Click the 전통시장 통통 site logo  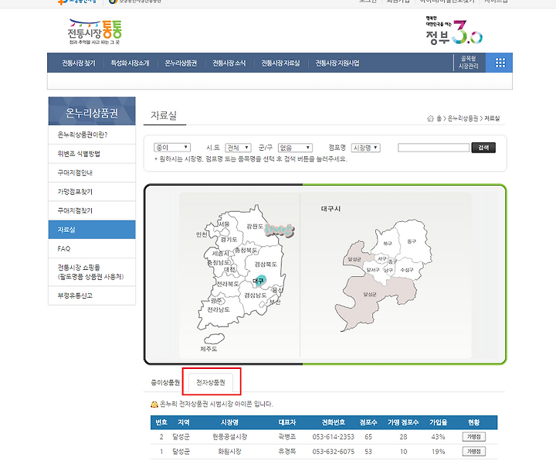pos(95,32)
